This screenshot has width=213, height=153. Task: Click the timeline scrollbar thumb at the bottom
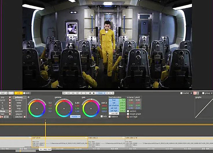[26, 151]
